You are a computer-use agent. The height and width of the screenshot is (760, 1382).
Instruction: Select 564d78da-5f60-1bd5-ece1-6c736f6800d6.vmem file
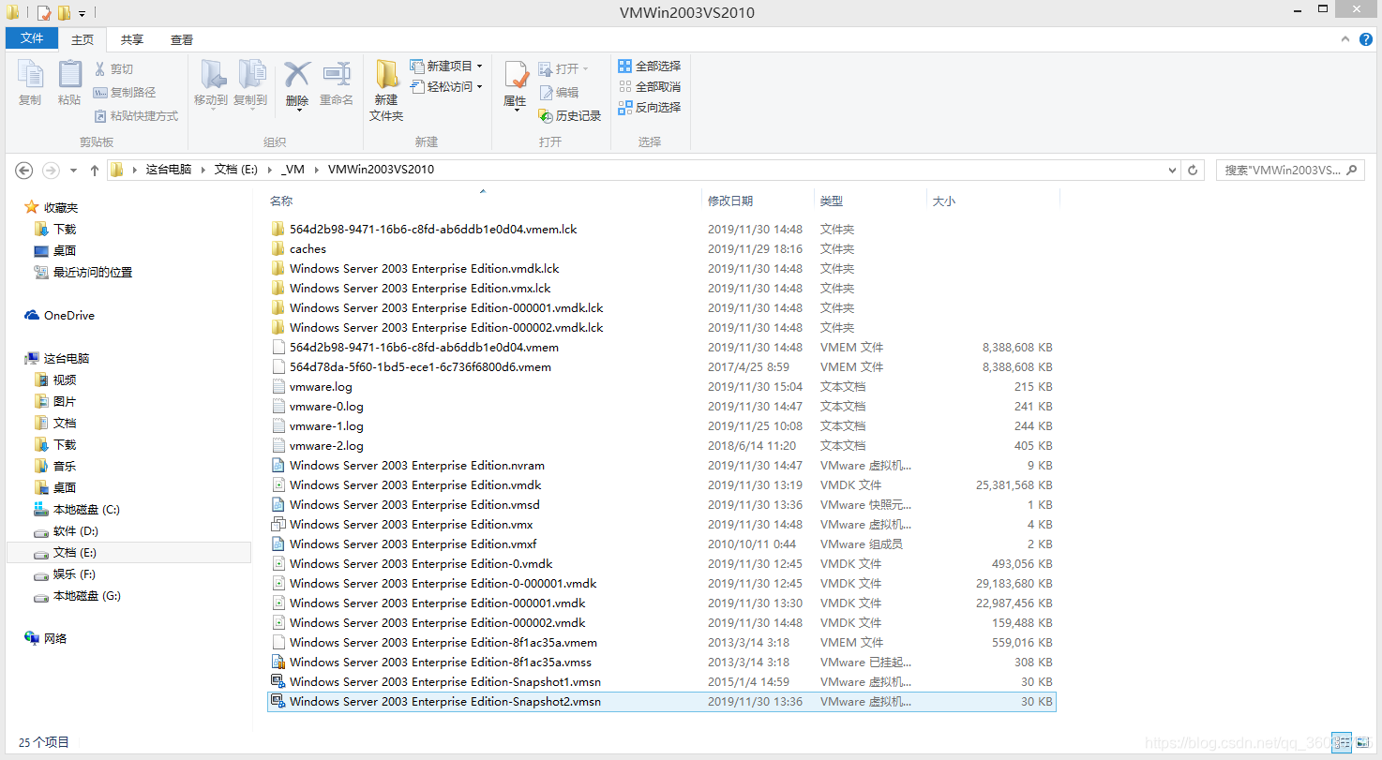point(420,367)
